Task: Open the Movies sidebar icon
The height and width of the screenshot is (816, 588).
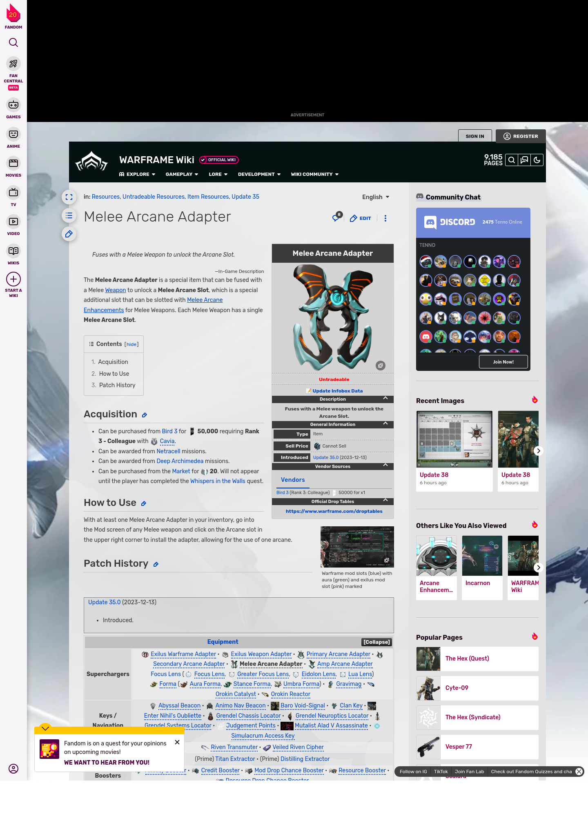Action: coord(13,163)
